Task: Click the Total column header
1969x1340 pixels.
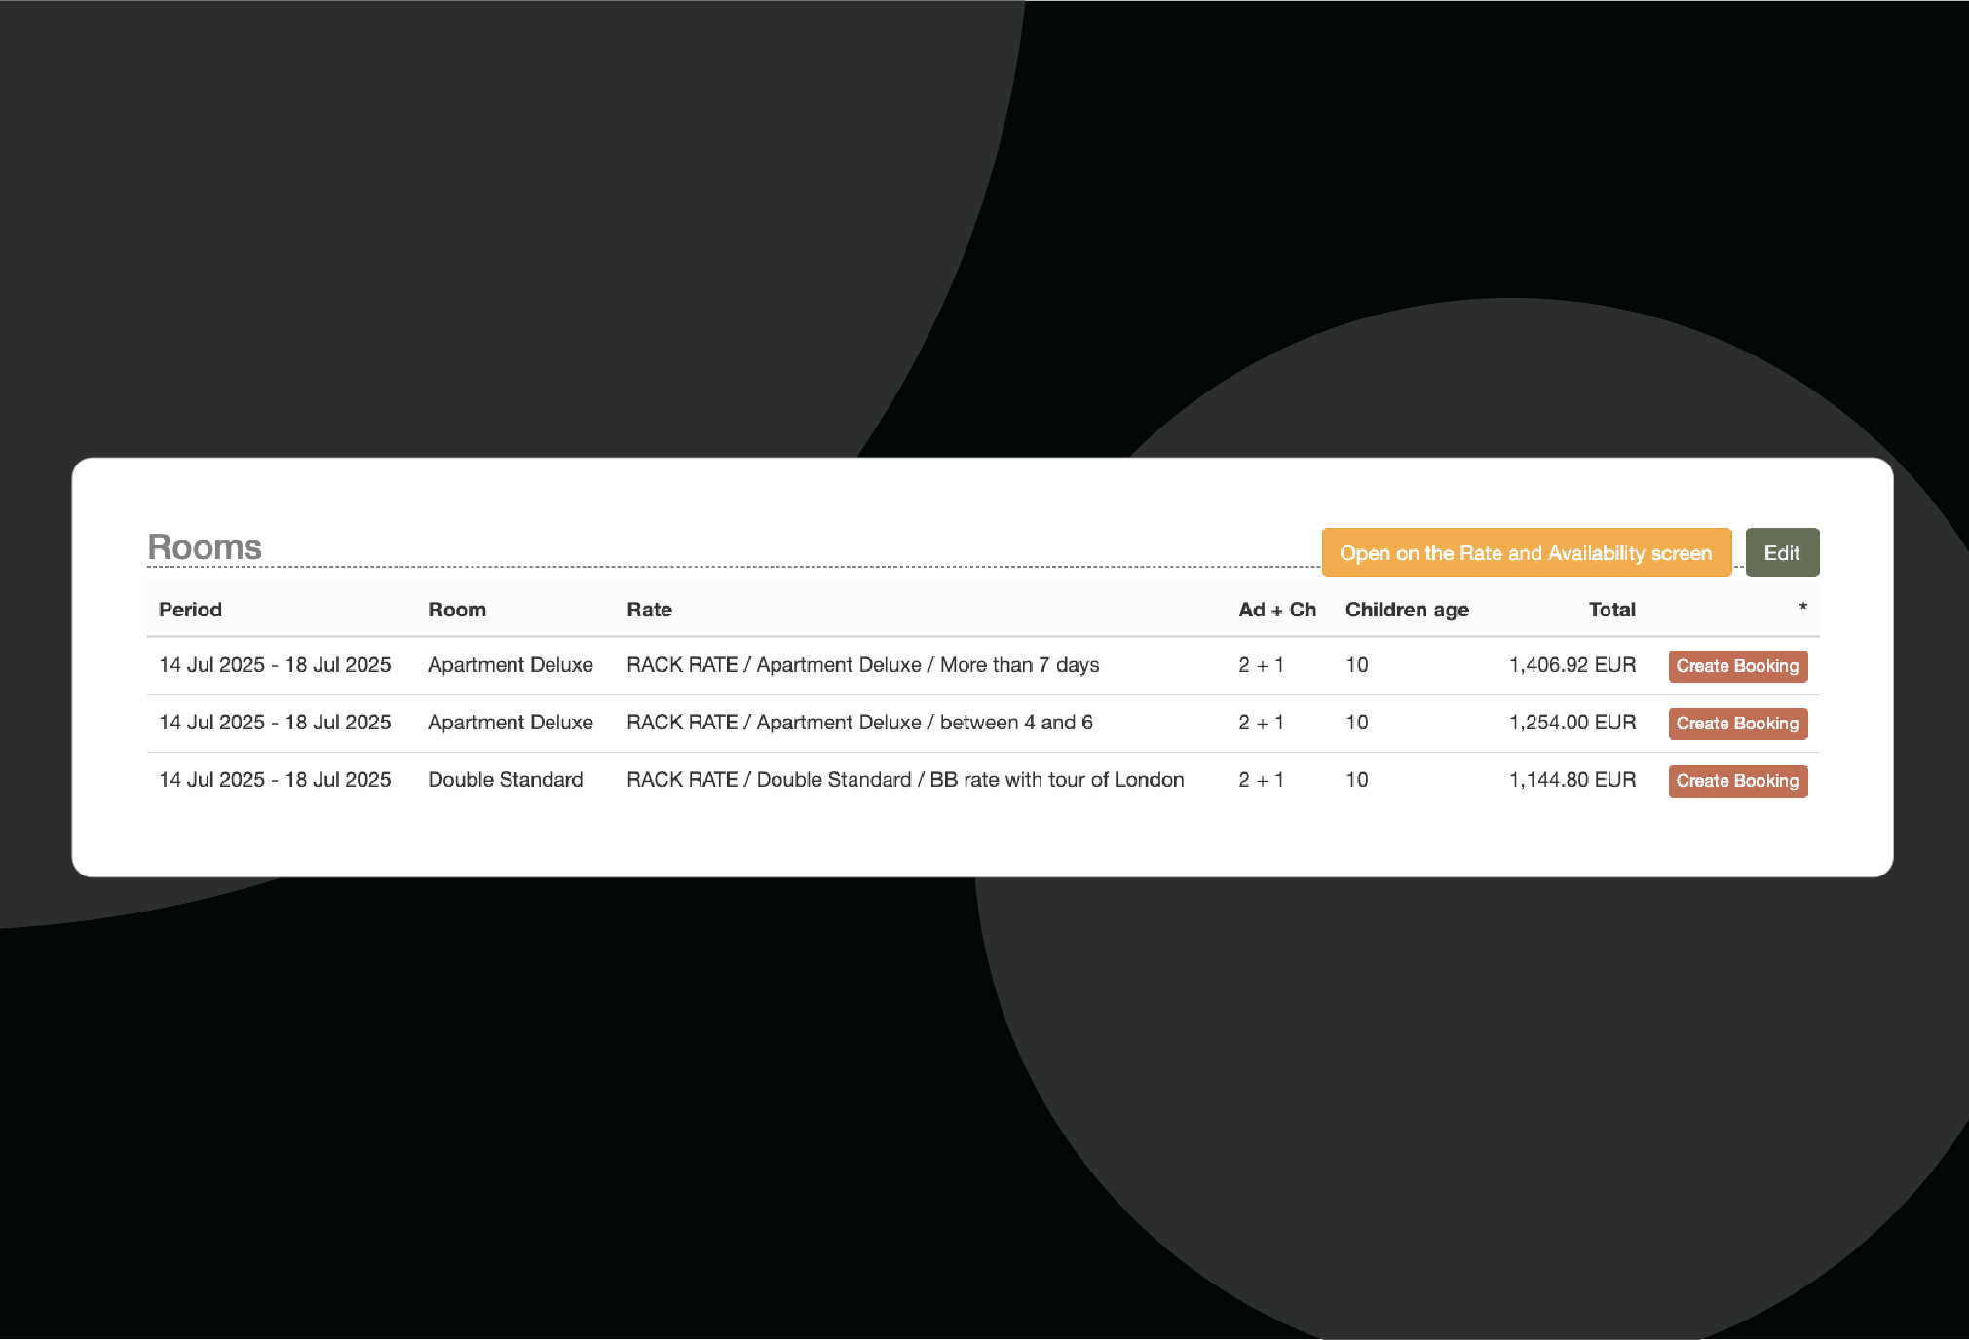Action: 1611,610
